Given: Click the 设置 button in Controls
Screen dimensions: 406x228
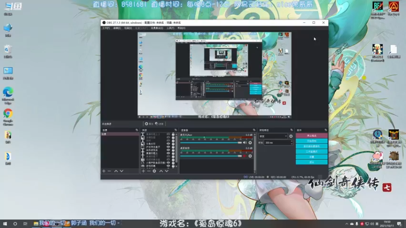Looking at the screenshot, I should tap(312, 157).
